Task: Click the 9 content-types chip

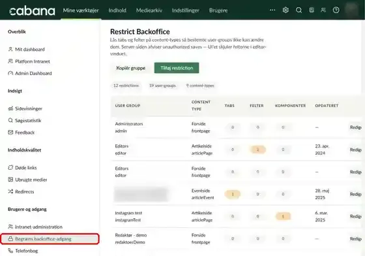Action: 200,86
